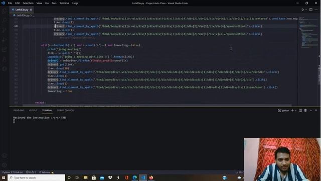
Task: Select the LetMEin.py editor tab
Action: pyautogui.click(x=22, y=10)
